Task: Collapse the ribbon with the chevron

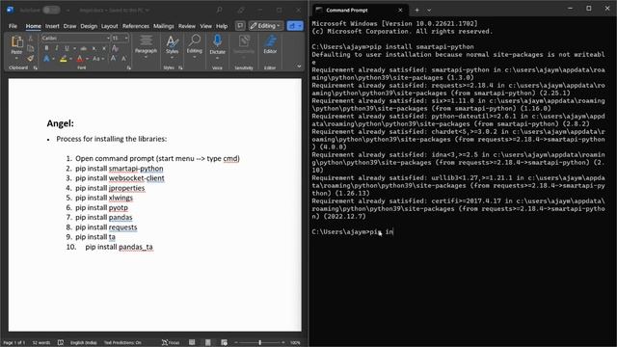Action: click(299, 67)
